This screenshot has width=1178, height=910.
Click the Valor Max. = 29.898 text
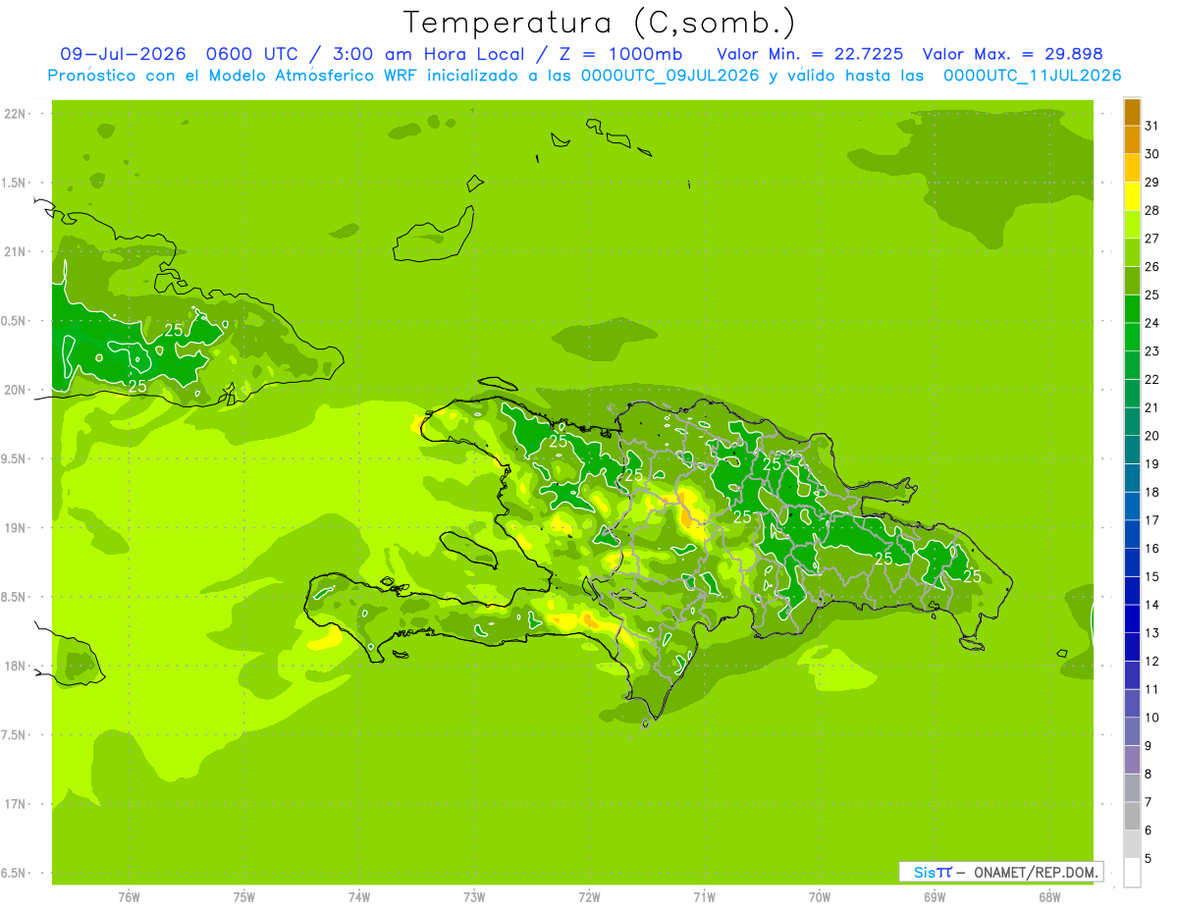pos(1012,54)
